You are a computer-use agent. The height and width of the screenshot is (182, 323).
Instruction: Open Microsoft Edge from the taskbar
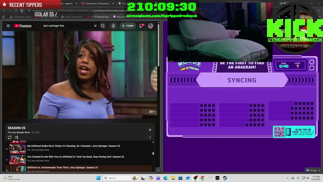click(166, 178)
